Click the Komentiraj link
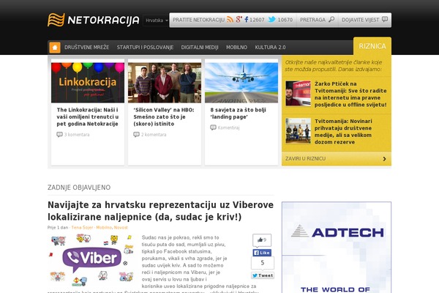Viewport: 439px width, 293px height. click(x=228, y=127)
